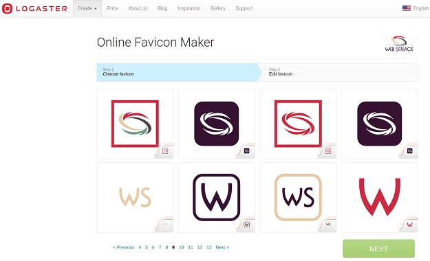Jump to pagination page 7
The height and width of the screenshot is (261, 430).
click(160, 247)
